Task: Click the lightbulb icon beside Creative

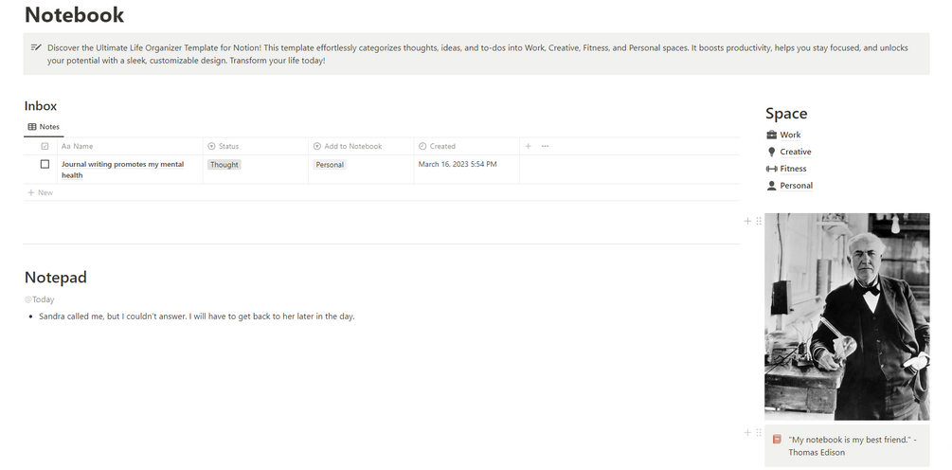Action: point(772,152)
